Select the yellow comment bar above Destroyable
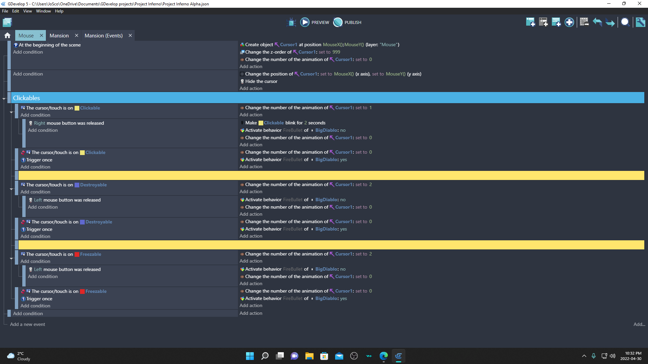The image size is (648, 364). point(331,175)
